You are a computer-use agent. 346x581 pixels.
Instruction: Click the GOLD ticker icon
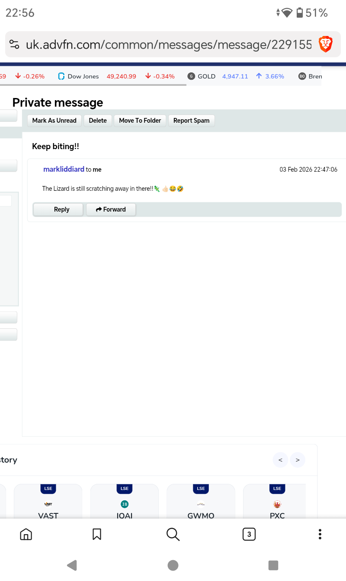point(191,76)
